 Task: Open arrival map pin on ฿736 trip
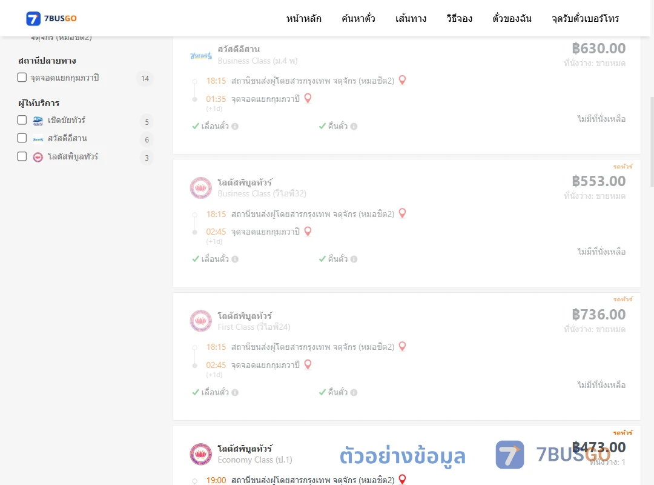coord(308,364)
